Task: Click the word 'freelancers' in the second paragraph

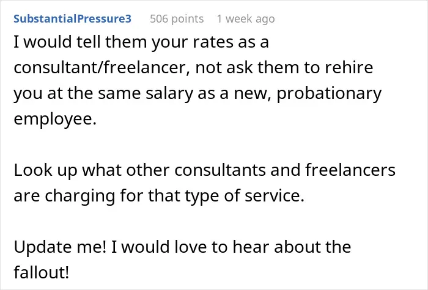Action: pos(350,170)
